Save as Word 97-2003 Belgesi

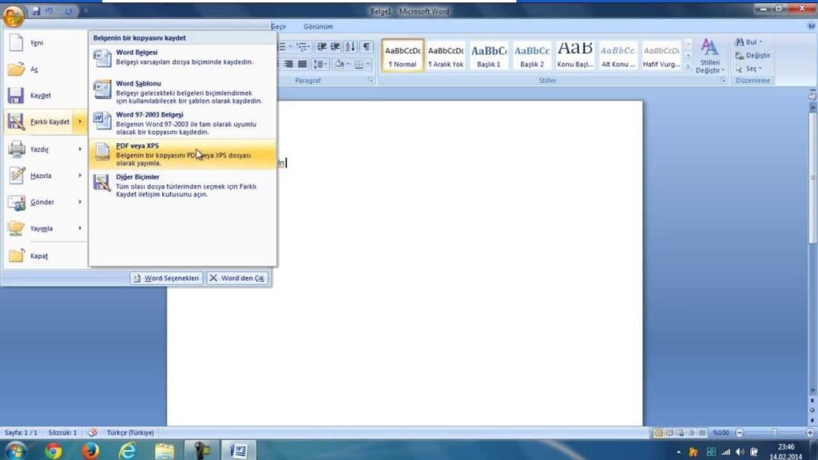click(183, 123)
